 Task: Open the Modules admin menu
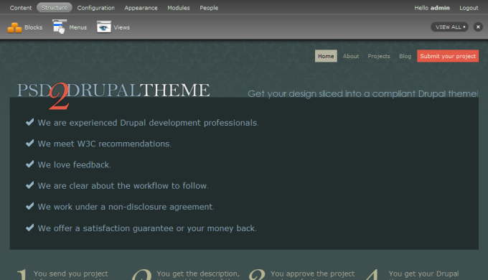point(178,8)
